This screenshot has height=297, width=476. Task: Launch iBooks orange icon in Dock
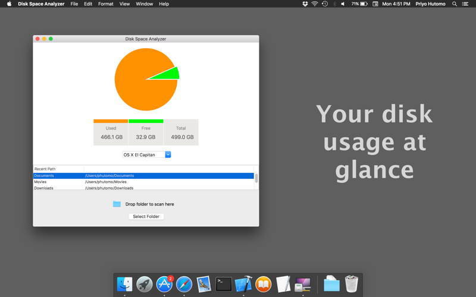point(263,285)
